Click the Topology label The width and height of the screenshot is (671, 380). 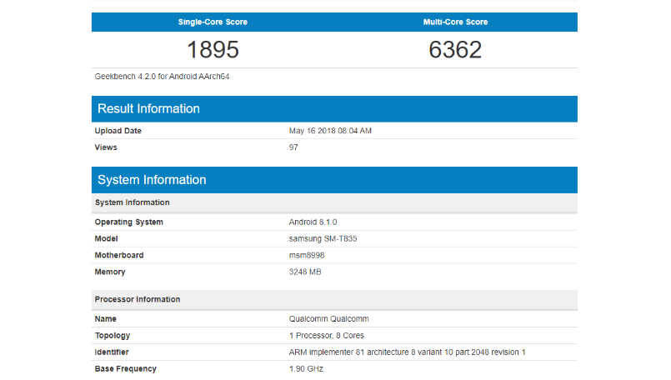(113, 336)
